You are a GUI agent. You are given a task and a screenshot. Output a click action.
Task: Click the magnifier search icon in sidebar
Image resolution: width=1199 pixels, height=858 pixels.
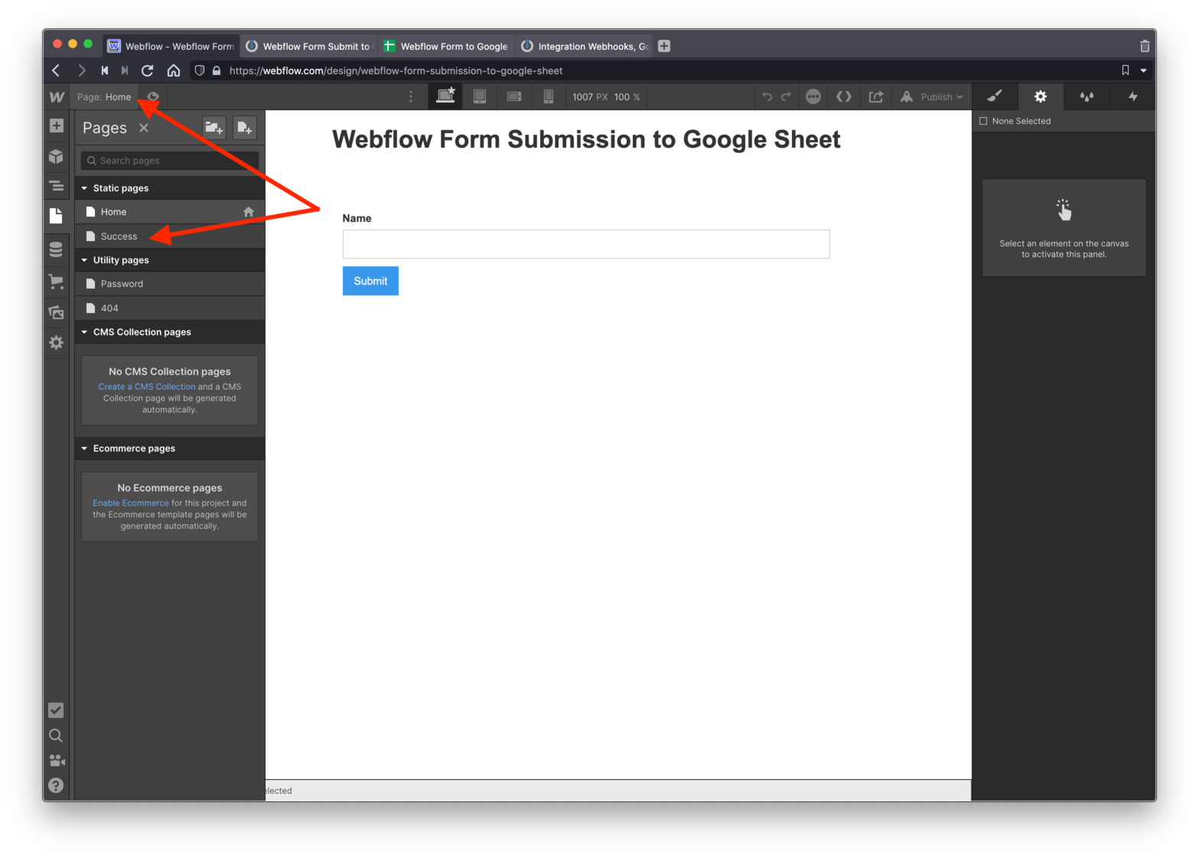tap(56, 736)
